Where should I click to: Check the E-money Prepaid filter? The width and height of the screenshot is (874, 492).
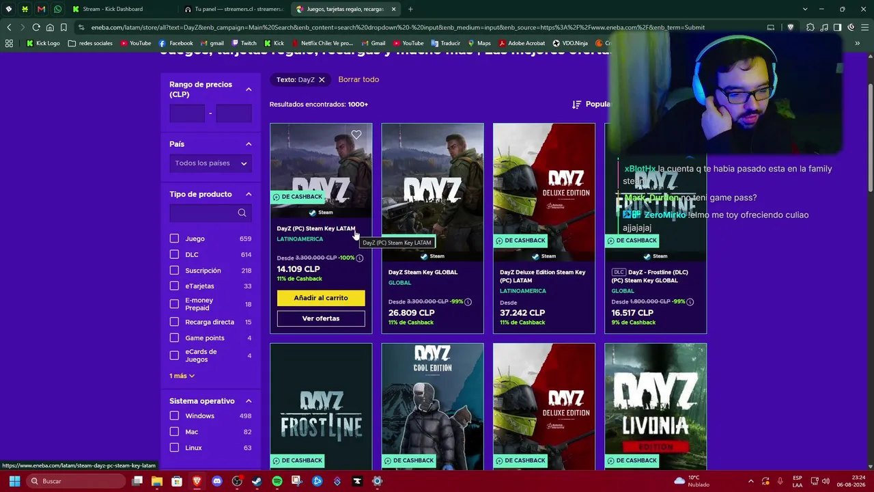pos(174,304)
